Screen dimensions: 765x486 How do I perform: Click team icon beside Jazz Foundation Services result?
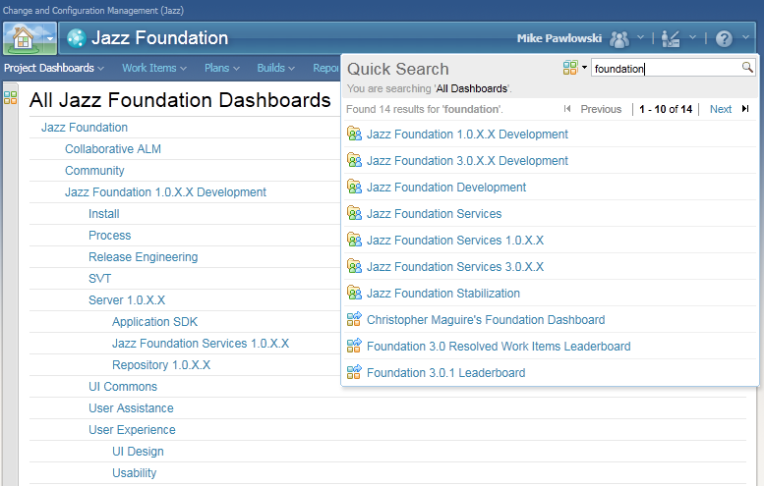coord(354,213)
